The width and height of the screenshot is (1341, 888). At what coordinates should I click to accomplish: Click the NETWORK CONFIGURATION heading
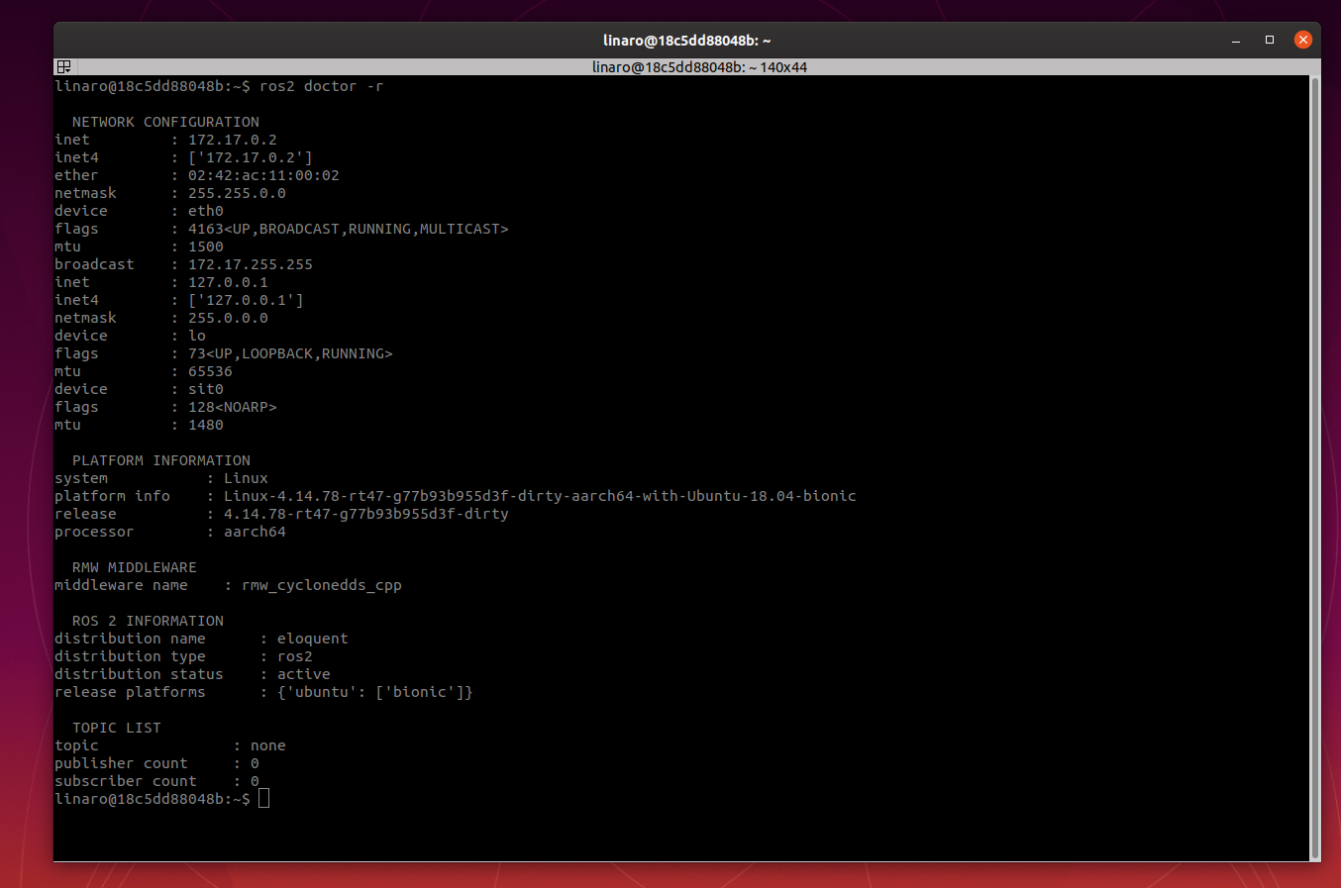coord(165,122)
